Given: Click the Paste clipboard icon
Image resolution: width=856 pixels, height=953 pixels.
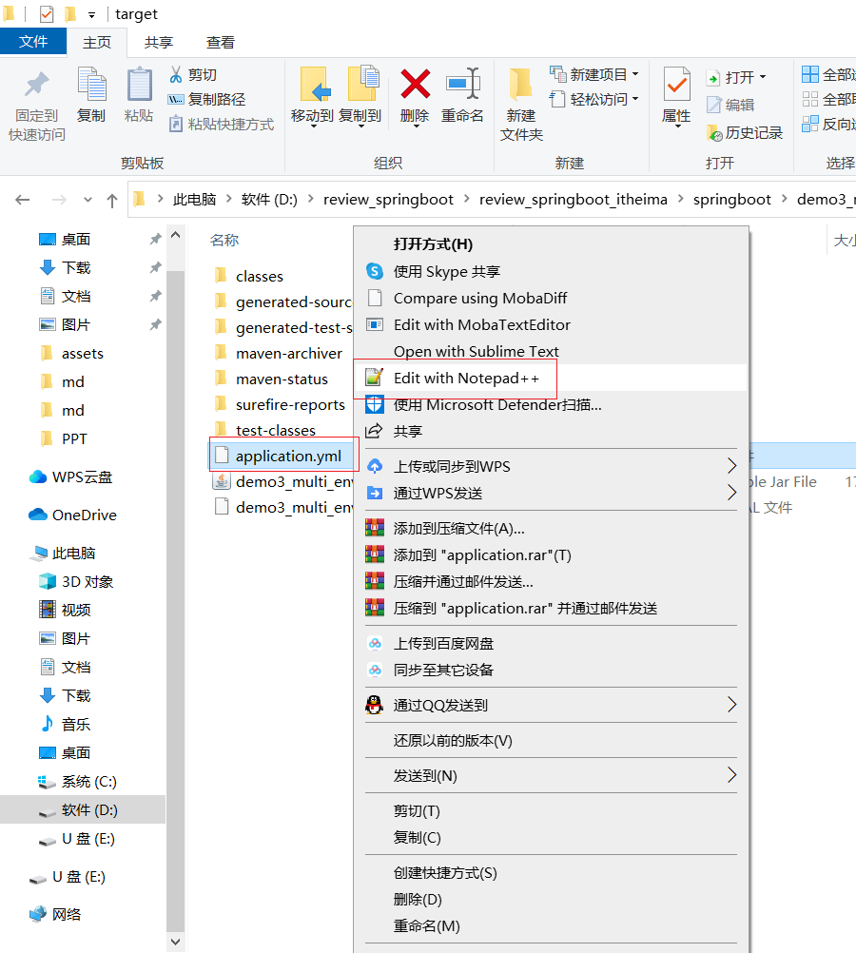Looking at the screenshot, I should (139, 86).
